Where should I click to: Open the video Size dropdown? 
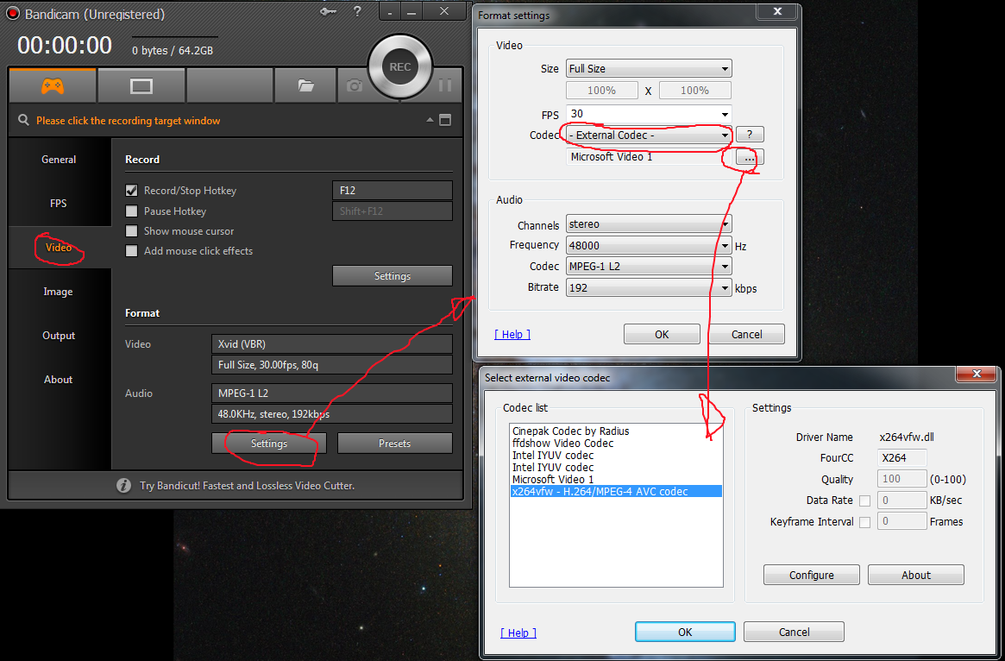pos(649,68)
